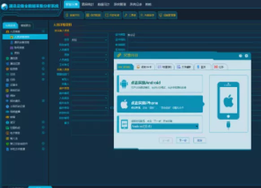Open the Android dropdown in the dialog
261x188 pixels.
coord(165,127)
